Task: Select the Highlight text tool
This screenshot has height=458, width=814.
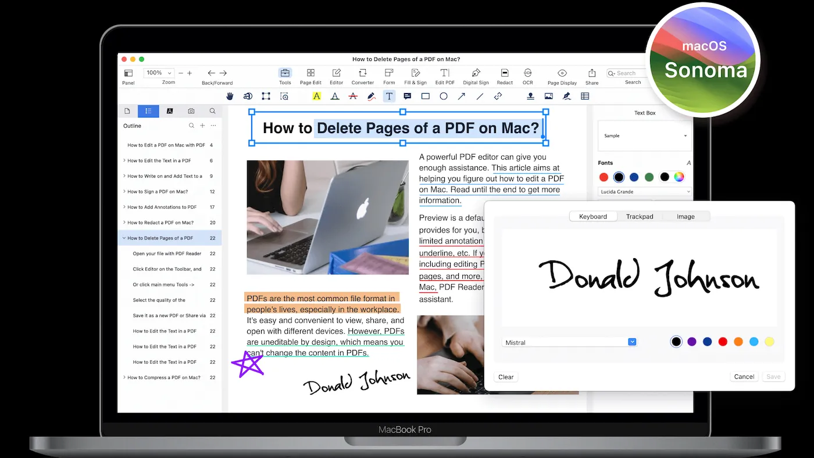Action: 316,96
